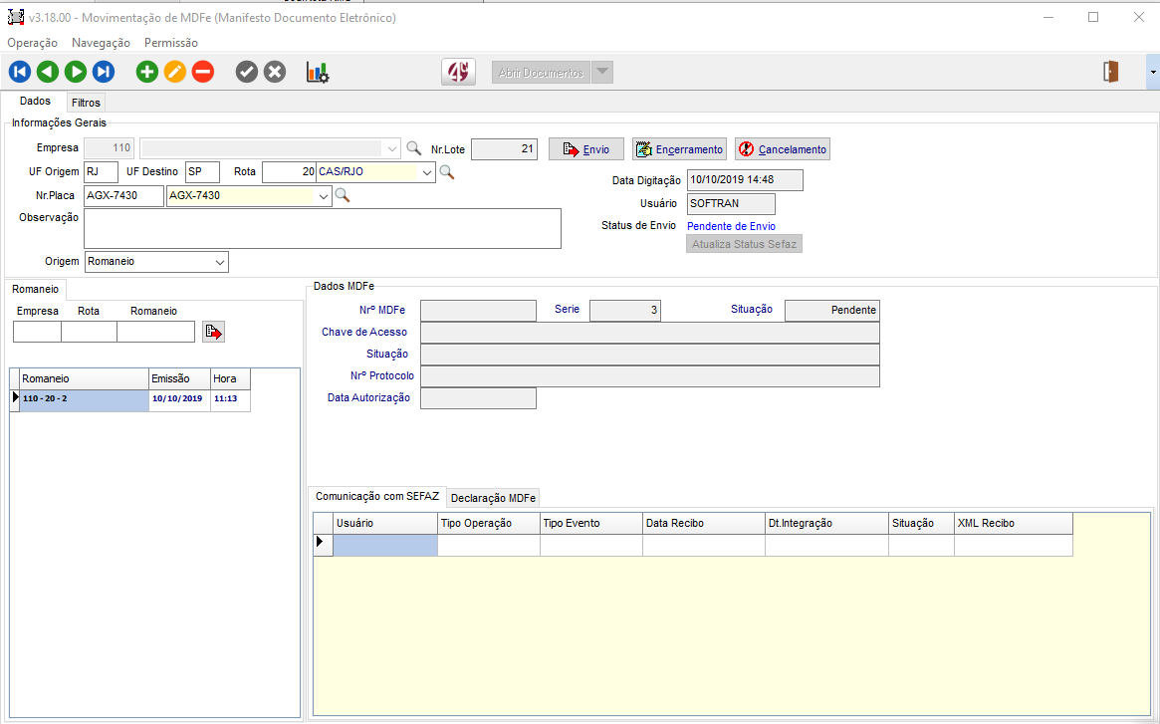Image resolution: width=1160 pixels, height=724 pixels.
Task: Switch to Declaração MDFe tab
Action: (493, 498)
